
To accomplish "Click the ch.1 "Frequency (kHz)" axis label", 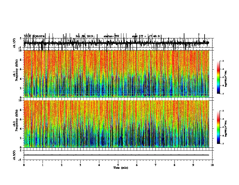I will (17, 70).
